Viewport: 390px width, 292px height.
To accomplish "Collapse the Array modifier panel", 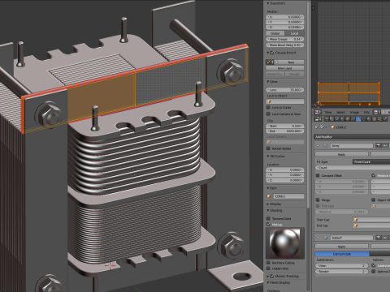I will pos(318,145).
